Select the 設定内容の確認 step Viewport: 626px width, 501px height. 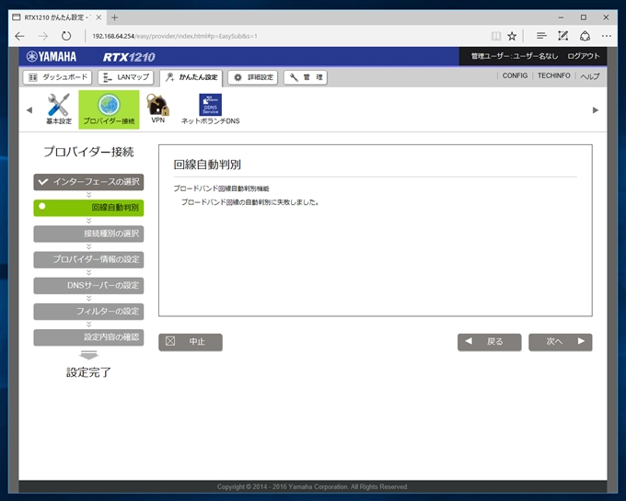(x=88, y=337)
